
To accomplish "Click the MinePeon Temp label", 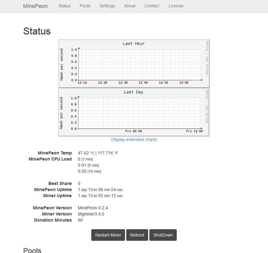I will pyautogui.click(x=55, y=153).
